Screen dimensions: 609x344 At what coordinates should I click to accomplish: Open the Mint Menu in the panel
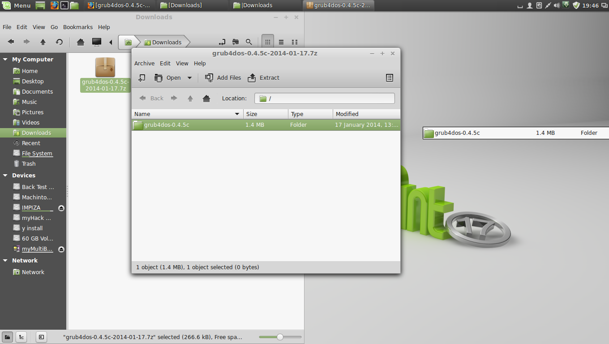pyautogui.click(x=17, y=5)
